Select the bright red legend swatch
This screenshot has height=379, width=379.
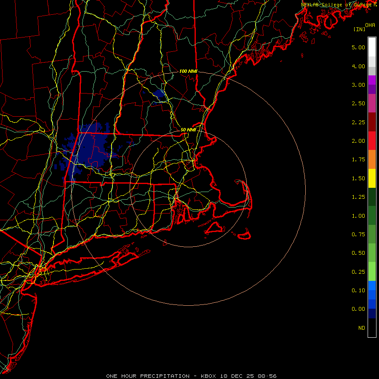tap(372, 141)
